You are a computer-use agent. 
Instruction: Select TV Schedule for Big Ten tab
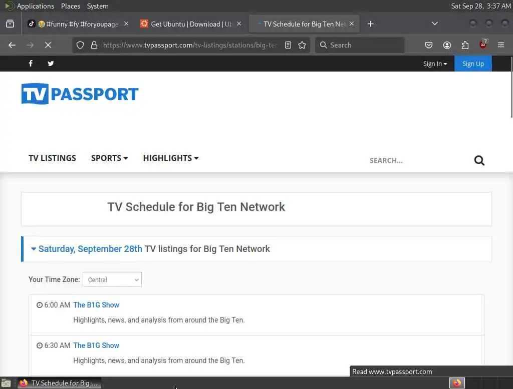tap(304, 24)
